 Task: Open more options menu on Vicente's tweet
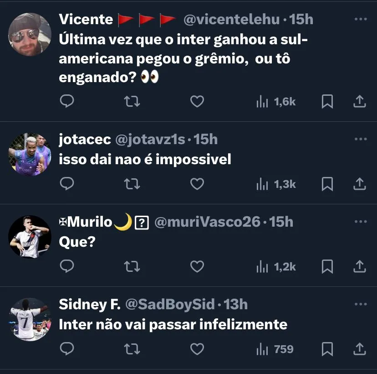pyautogui.click(x=360, y=20)
